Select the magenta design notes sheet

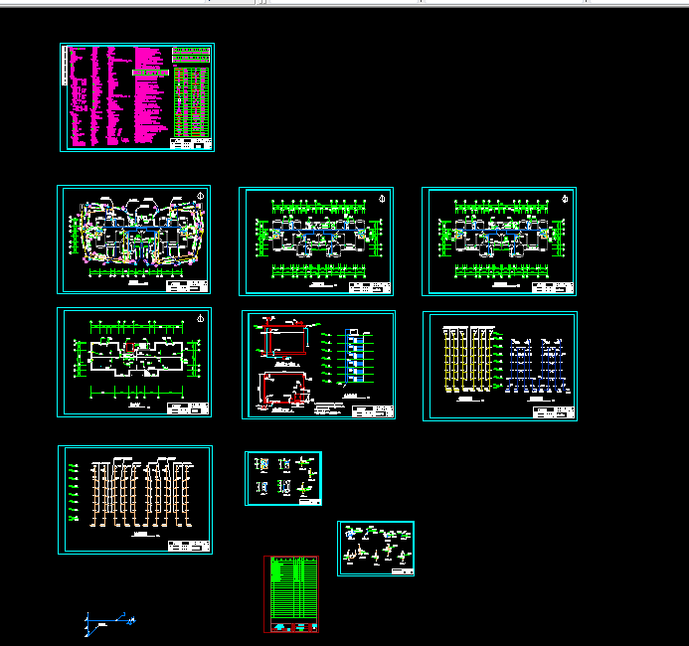(137, 97)
